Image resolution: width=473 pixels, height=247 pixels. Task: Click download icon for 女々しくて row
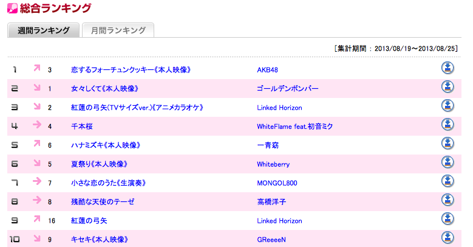[x=447, y=87]
